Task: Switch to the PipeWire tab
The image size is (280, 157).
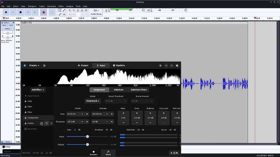Action: pos(119,65)
